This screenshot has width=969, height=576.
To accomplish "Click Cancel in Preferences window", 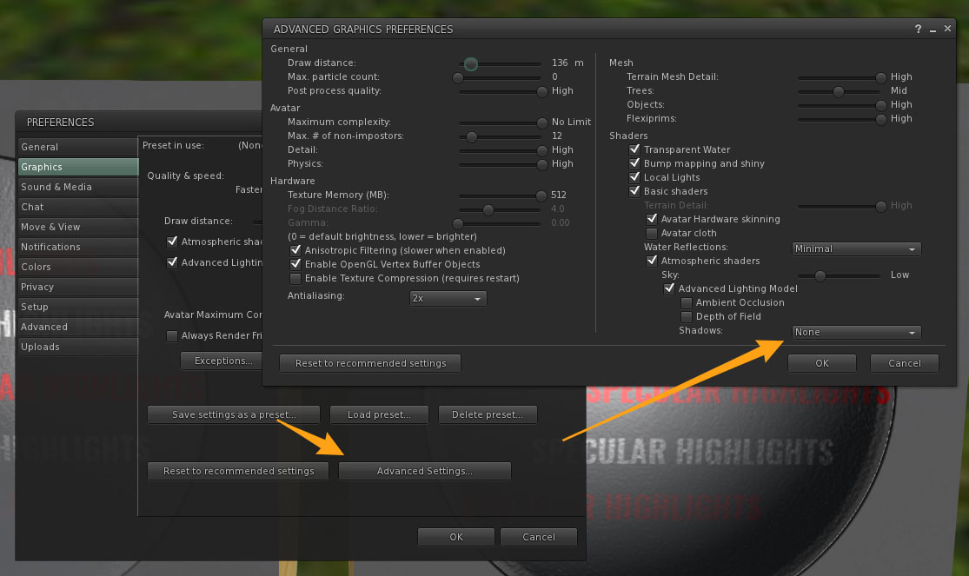I will coord(538,537).
